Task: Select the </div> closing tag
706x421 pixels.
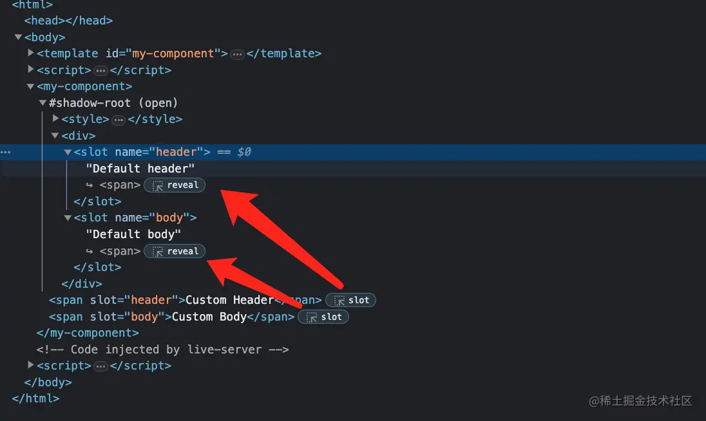Action: [x=82, y=284]
